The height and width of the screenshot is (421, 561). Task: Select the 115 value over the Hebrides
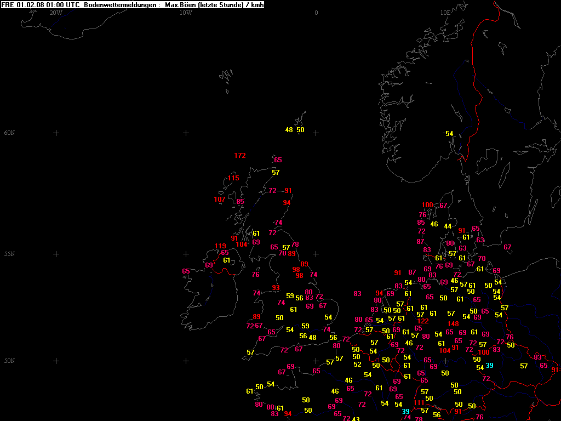tap(233, 178)
